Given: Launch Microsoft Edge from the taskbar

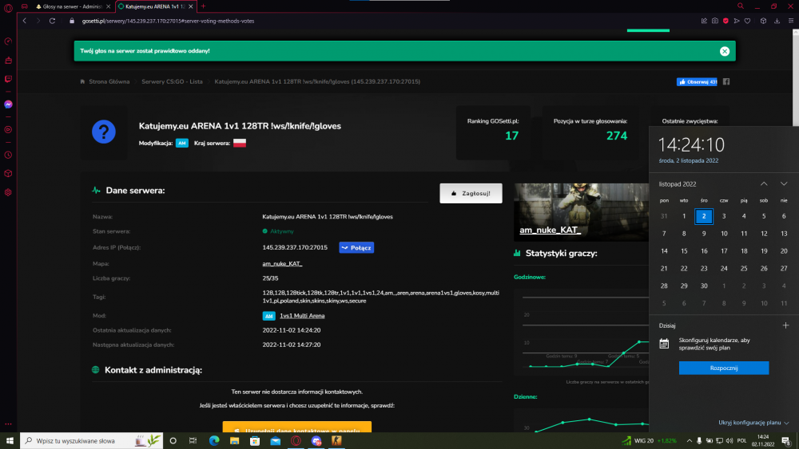Looking at the screenshot, I should [214, 441].
